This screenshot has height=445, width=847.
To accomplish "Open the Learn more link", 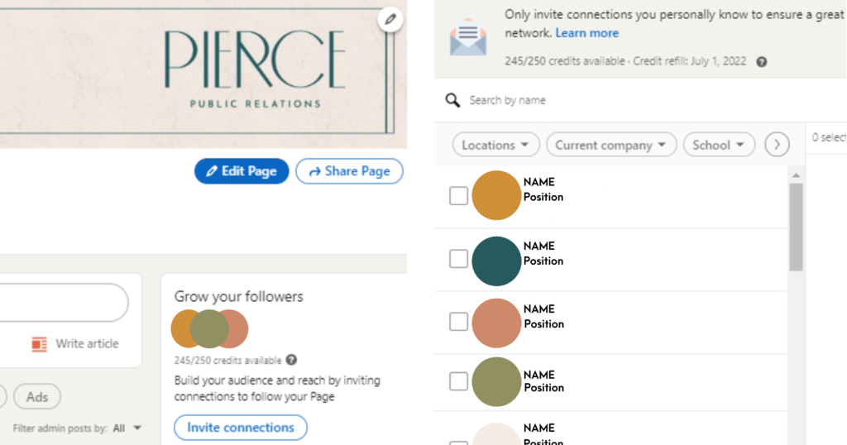I will click(x=586, y=33).
